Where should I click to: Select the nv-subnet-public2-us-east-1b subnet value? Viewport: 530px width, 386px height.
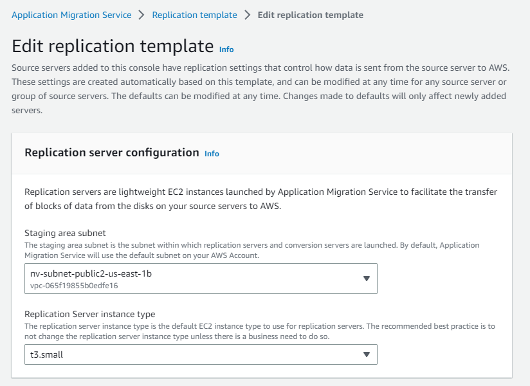coord(91,273)
